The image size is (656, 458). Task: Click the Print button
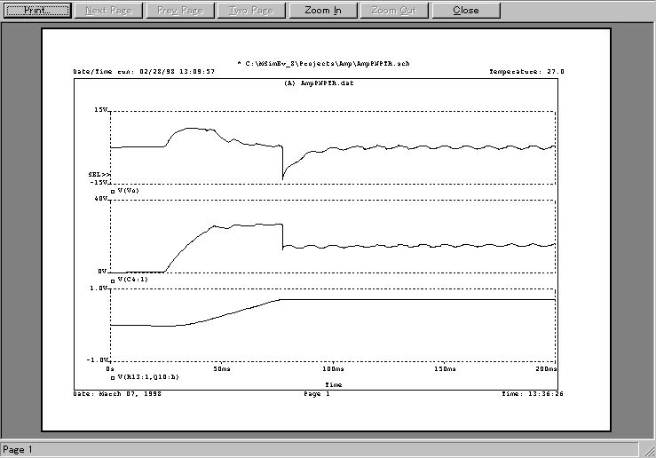(x=36, y=11)
